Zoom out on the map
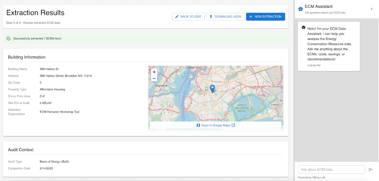This screenshot has width=379, height=181. click(x=154, y=78)
